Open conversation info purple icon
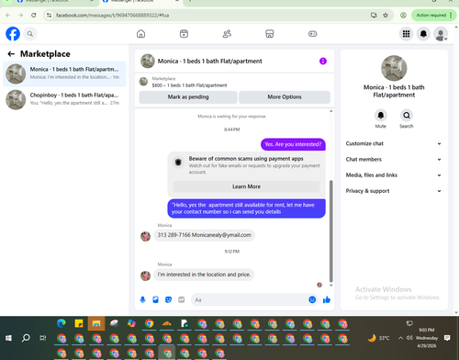 (323, 61)
